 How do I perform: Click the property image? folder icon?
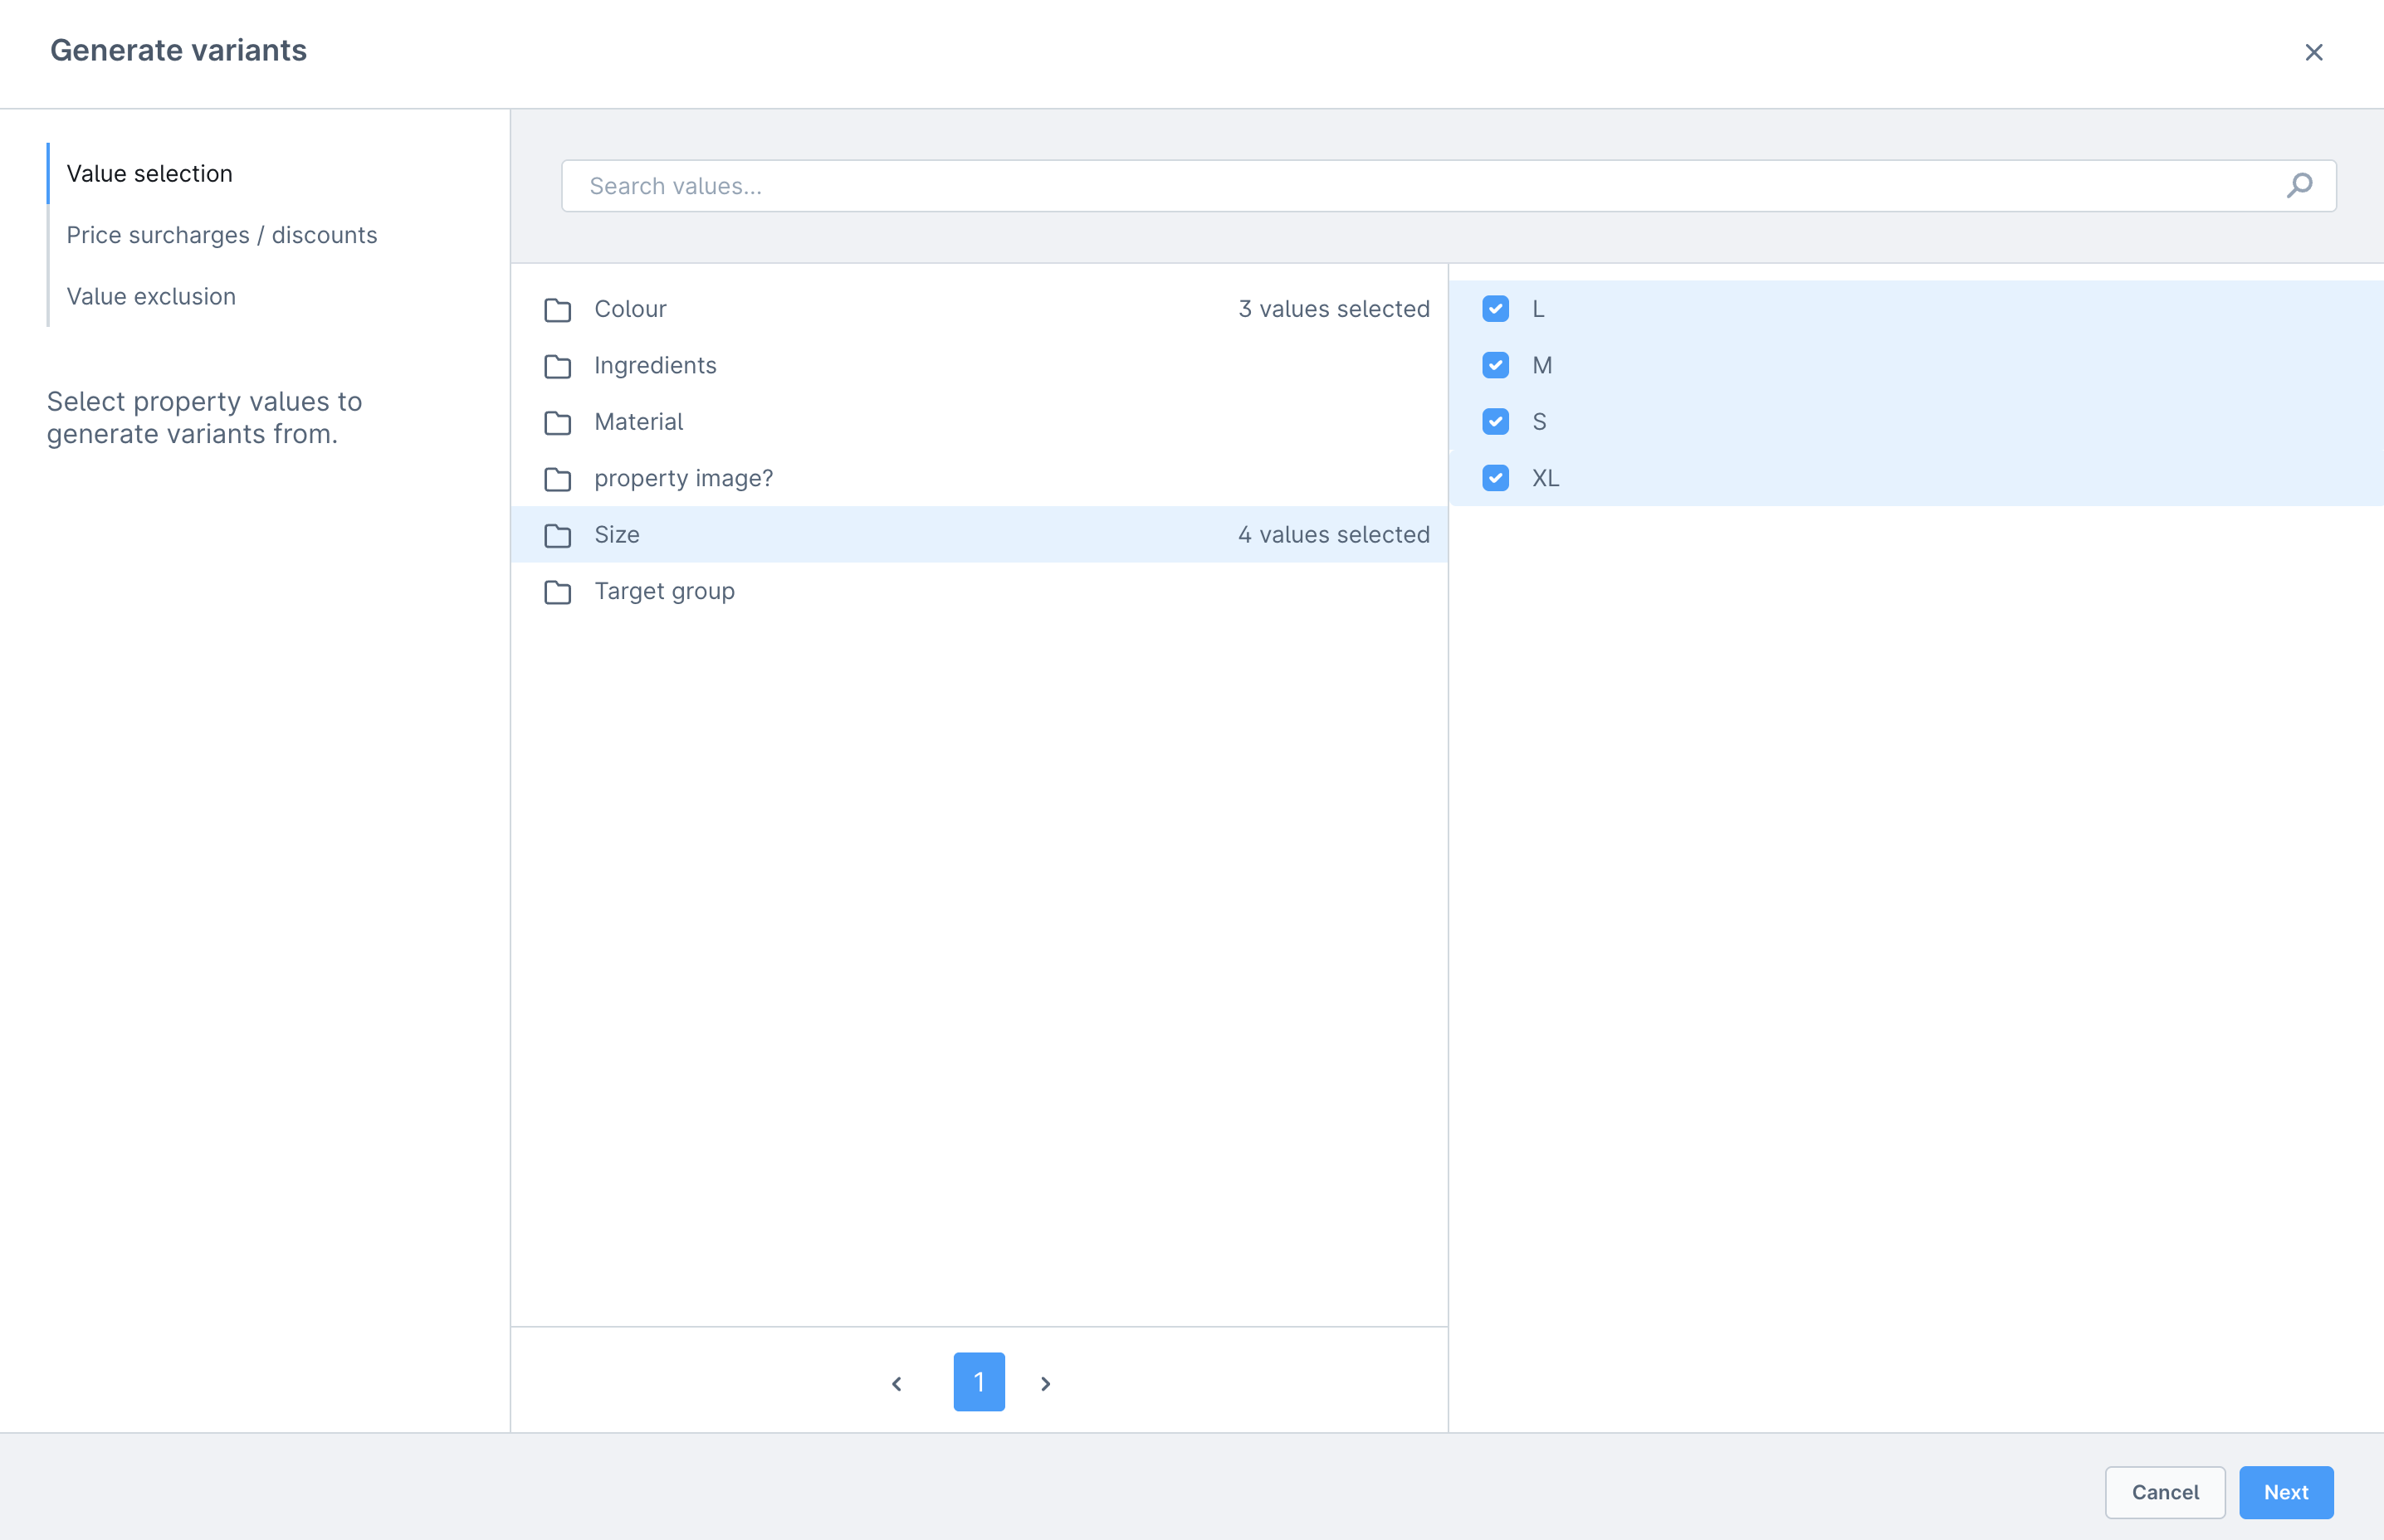pyautogui.click(x=557, y=479)
